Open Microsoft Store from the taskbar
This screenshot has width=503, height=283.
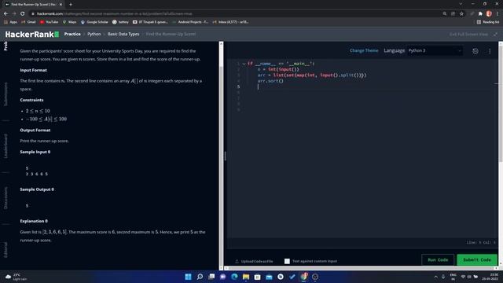pyautogui.click(x=257, y=277)
